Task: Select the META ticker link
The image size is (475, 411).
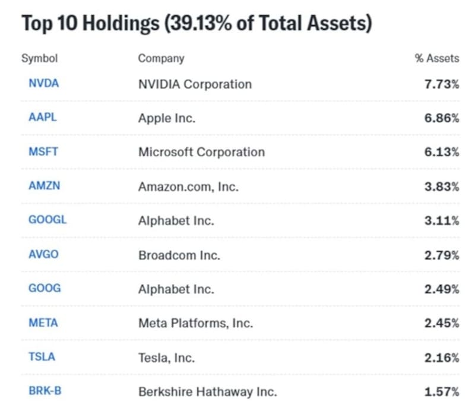Action: [x=43, y=323]
